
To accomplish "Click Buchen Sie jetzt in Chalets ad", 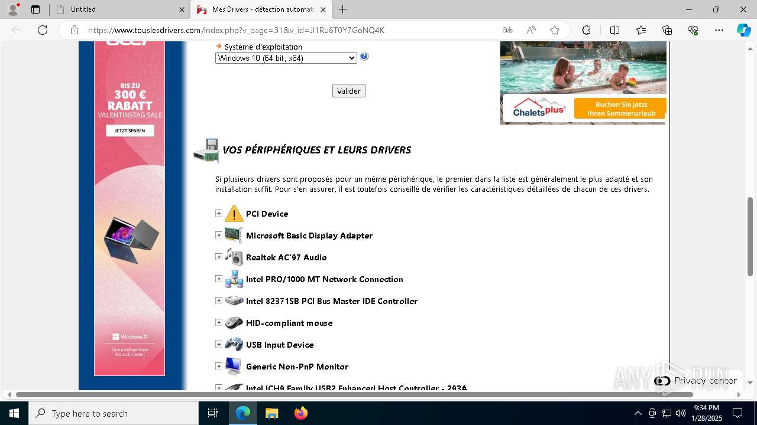I will click(x=620, y=109).
